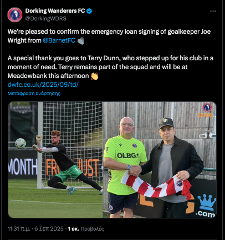Click the club crest watermark in photo

click(x=207, y=107)
